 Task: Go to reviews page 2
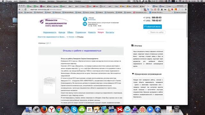pyautogui.click(x=49, y=43)
